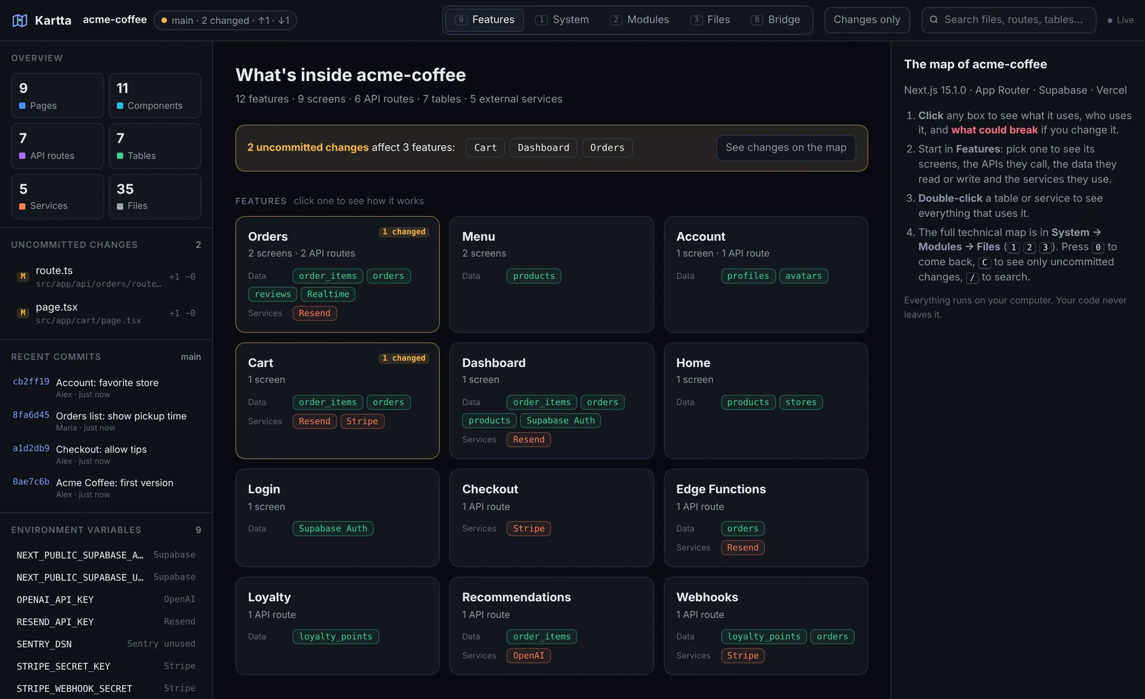Open the Edge Functions feature card
Viewport: 1145px width, 699px height.
tap(766, 518)
